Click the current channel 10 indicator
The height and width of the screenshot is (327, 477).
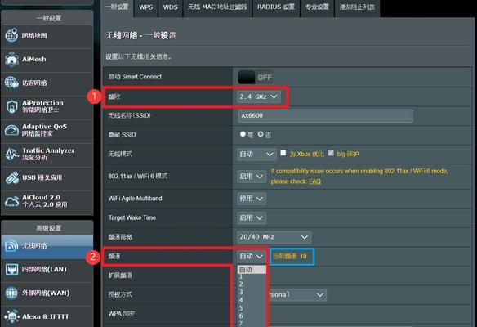tap(292, 256)
